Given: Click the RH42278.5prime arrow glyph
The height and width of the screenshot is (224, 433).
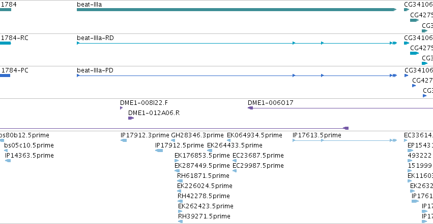Looking at the screenshot, I should 180,201.
